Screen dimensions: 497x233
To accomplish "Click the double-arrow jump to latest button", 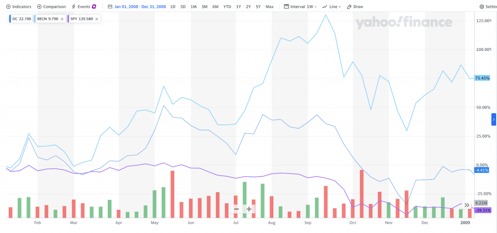I will 466,205.
